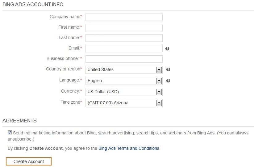Image resolution: width=254 pixels, height=167 pixels.
Task: Focus the Email input field
Action: pyautogui.click(x=124, y=49)
